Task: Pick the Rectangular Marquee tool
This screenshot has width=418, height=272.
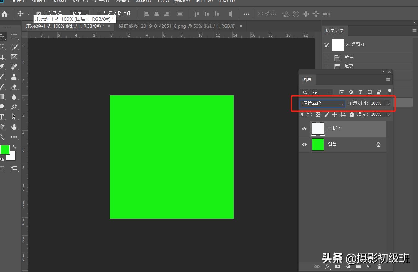Action: pos(14,37)
